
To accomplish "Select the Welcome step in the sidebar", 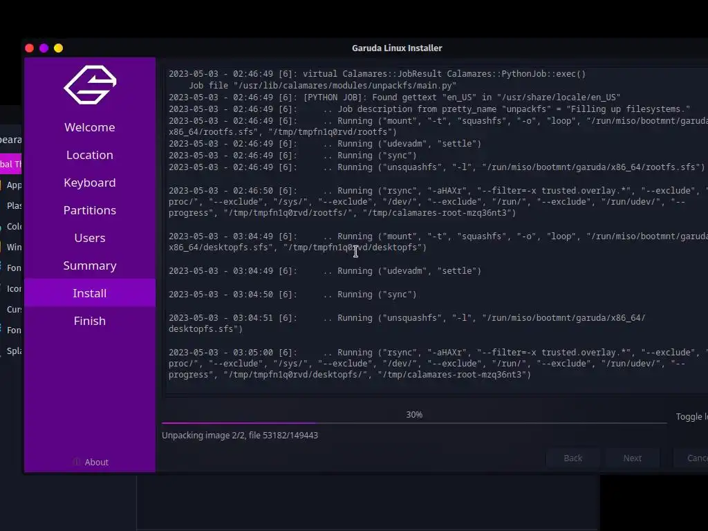I will [x=90, y=127].
